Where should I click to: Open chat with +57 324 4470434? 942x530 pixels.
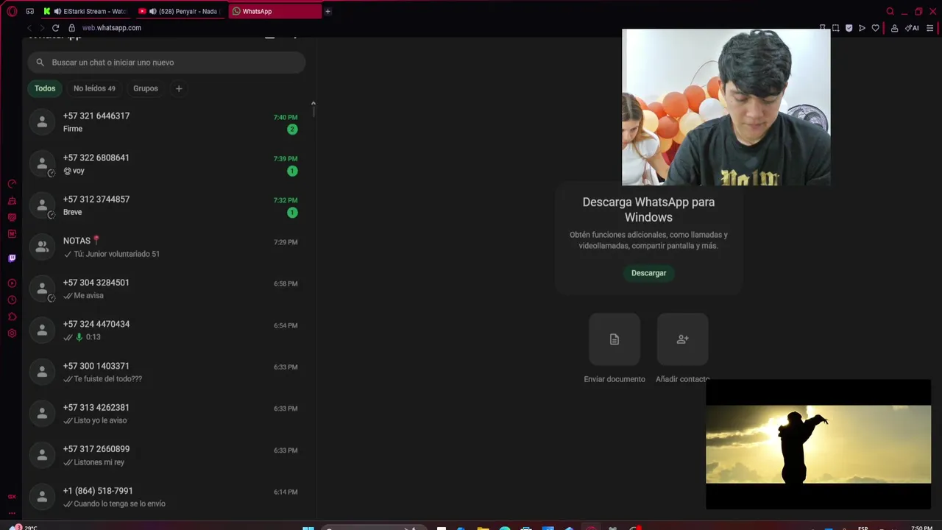click(x=166, y=330)
